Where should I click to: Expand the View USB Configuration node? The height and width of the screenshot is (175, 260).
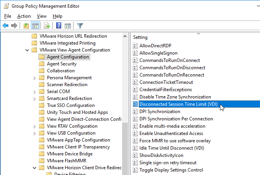point(35,133)
